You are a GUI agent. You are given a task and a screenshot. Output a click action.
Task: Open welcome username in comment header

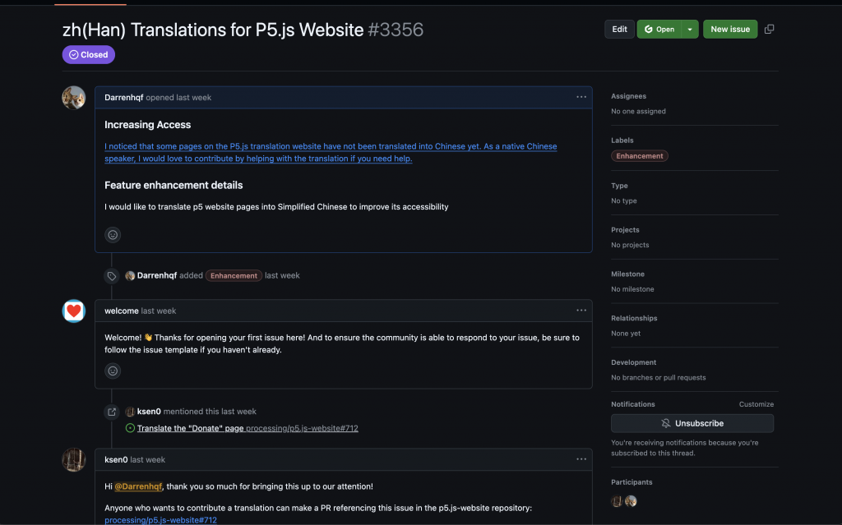[122, 311]
